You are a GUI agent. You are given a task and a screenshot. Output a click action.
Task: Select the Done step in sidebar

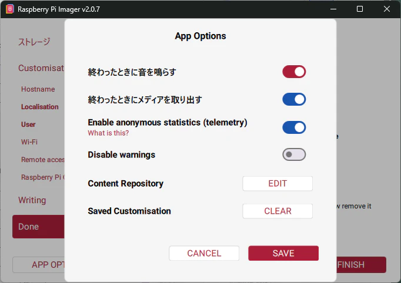click(38, 227)
